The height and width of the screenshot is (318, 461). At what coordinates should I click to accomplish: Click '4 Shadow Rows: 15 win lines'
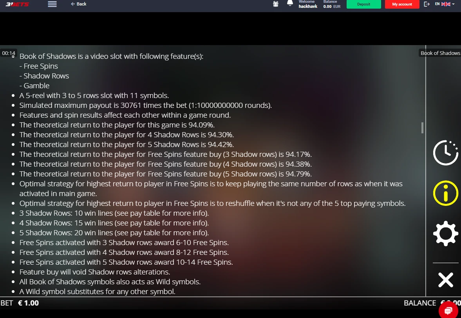pos(114,223)
